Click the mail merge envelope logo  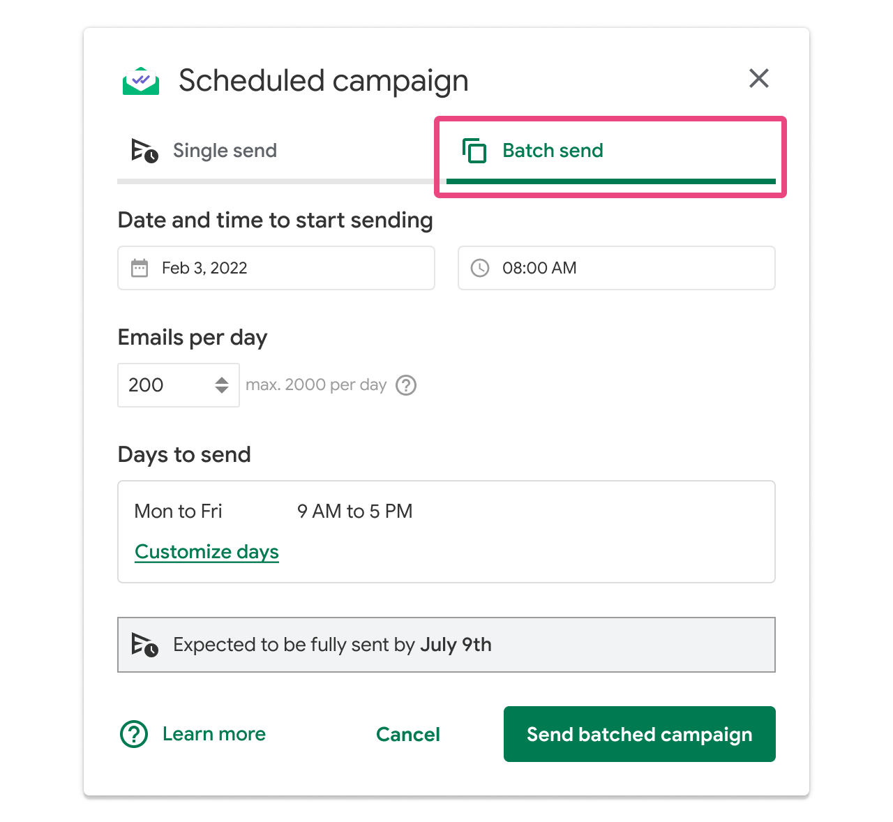tap(141, 81)
